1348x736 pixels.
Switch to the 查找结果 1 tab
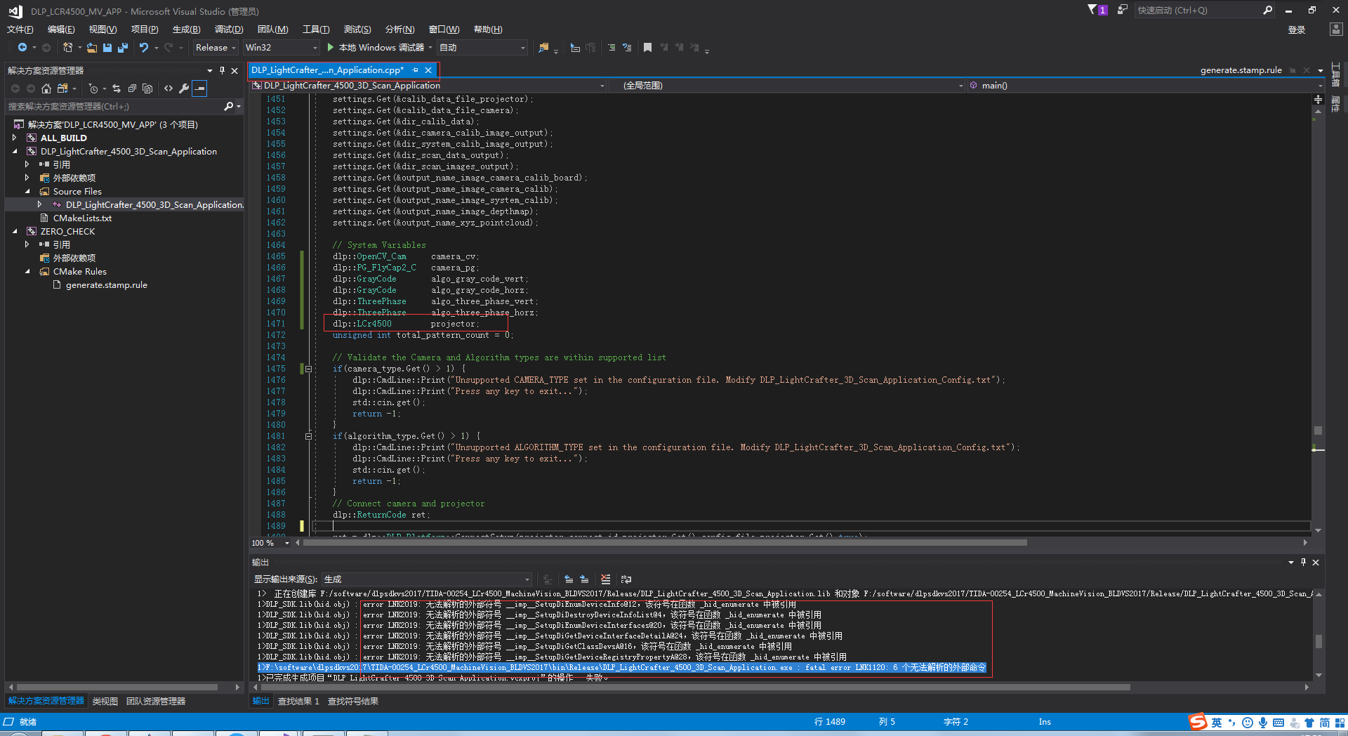pos(298,701)
